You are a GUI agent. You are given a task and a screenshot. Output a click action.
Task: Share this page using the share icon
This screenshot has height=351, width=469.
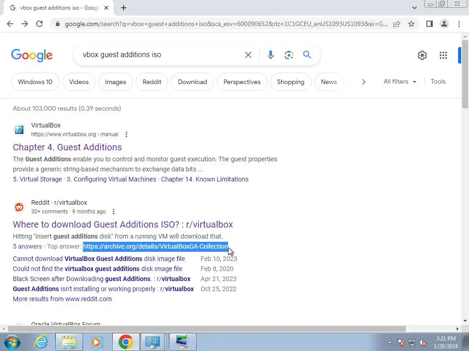(397, 24)
